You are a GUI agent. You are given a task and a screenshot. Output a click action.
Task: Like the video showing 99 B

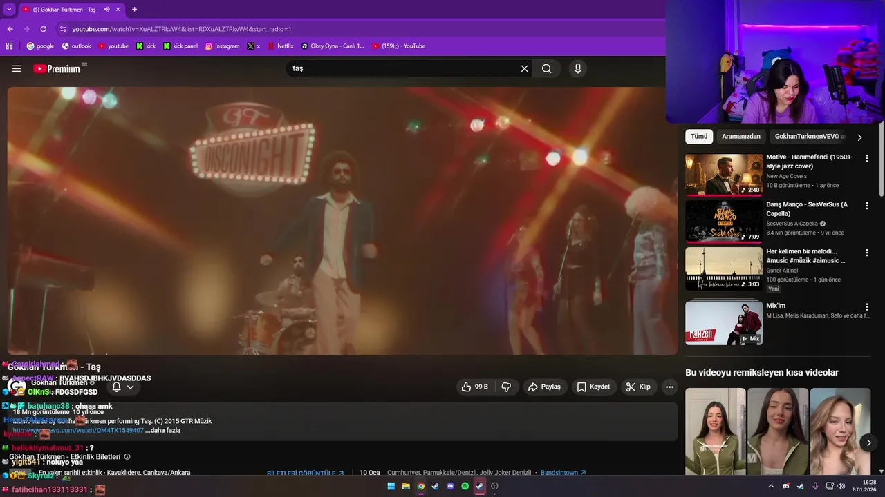[x=475, y=387]
